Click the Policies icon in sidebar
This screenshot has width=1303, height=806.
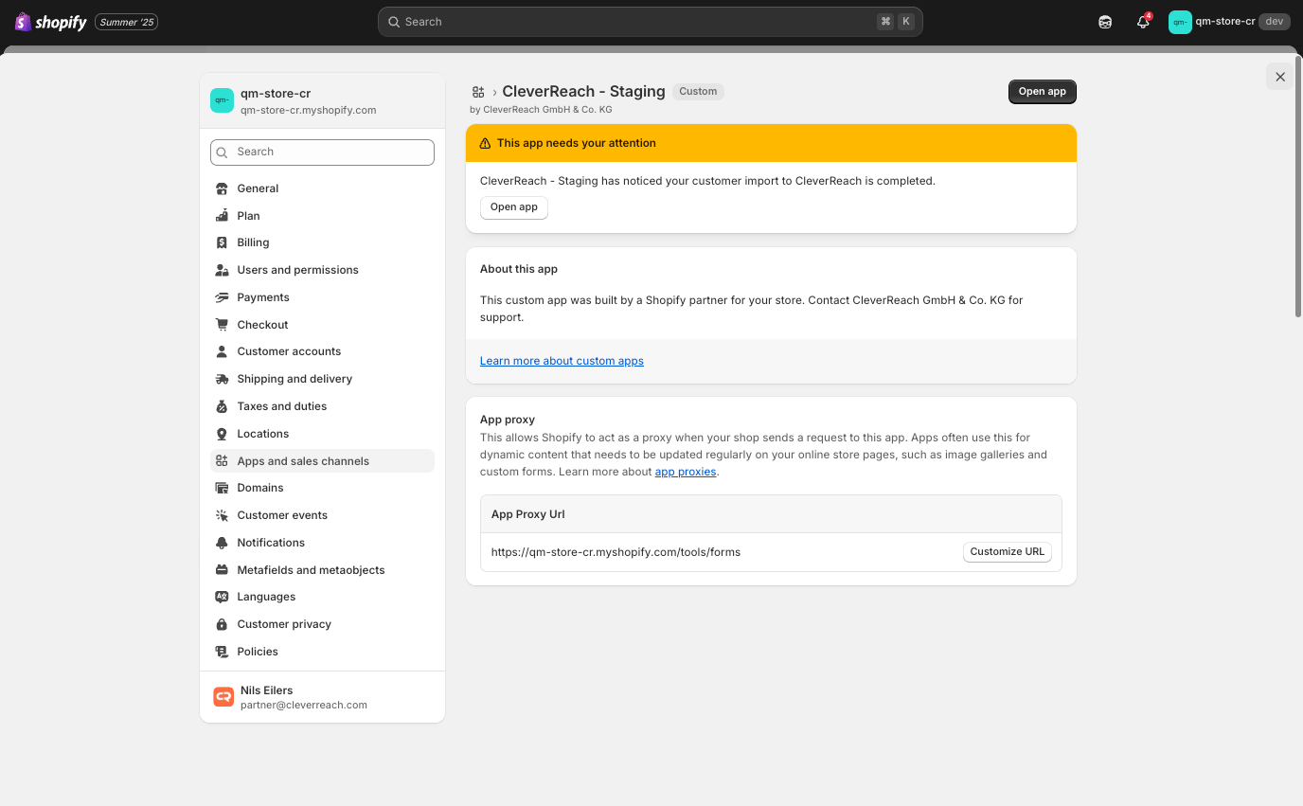(222, 652)
